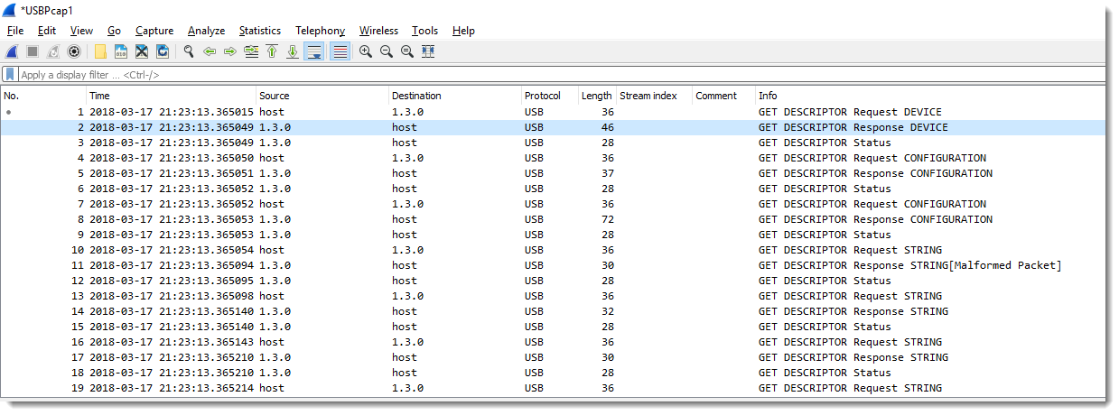The height and width of the screenshot is (415, 1119).
Task: Open the display filter bookmark icon
Action: (x=10, y=75)
